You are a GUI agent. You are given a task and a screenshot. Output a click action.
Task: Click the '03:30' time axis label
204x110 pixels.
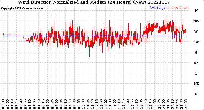point(30,104)
